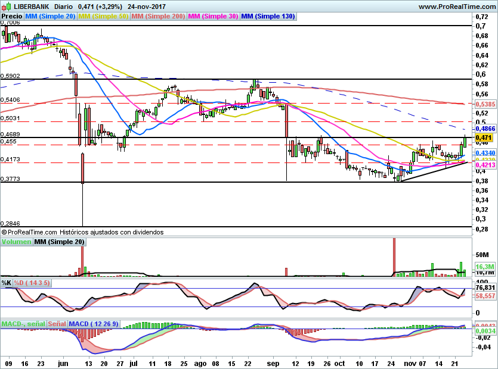
Task: Click the 0,4340 moving average price tag
Action: tap(485, 153)
